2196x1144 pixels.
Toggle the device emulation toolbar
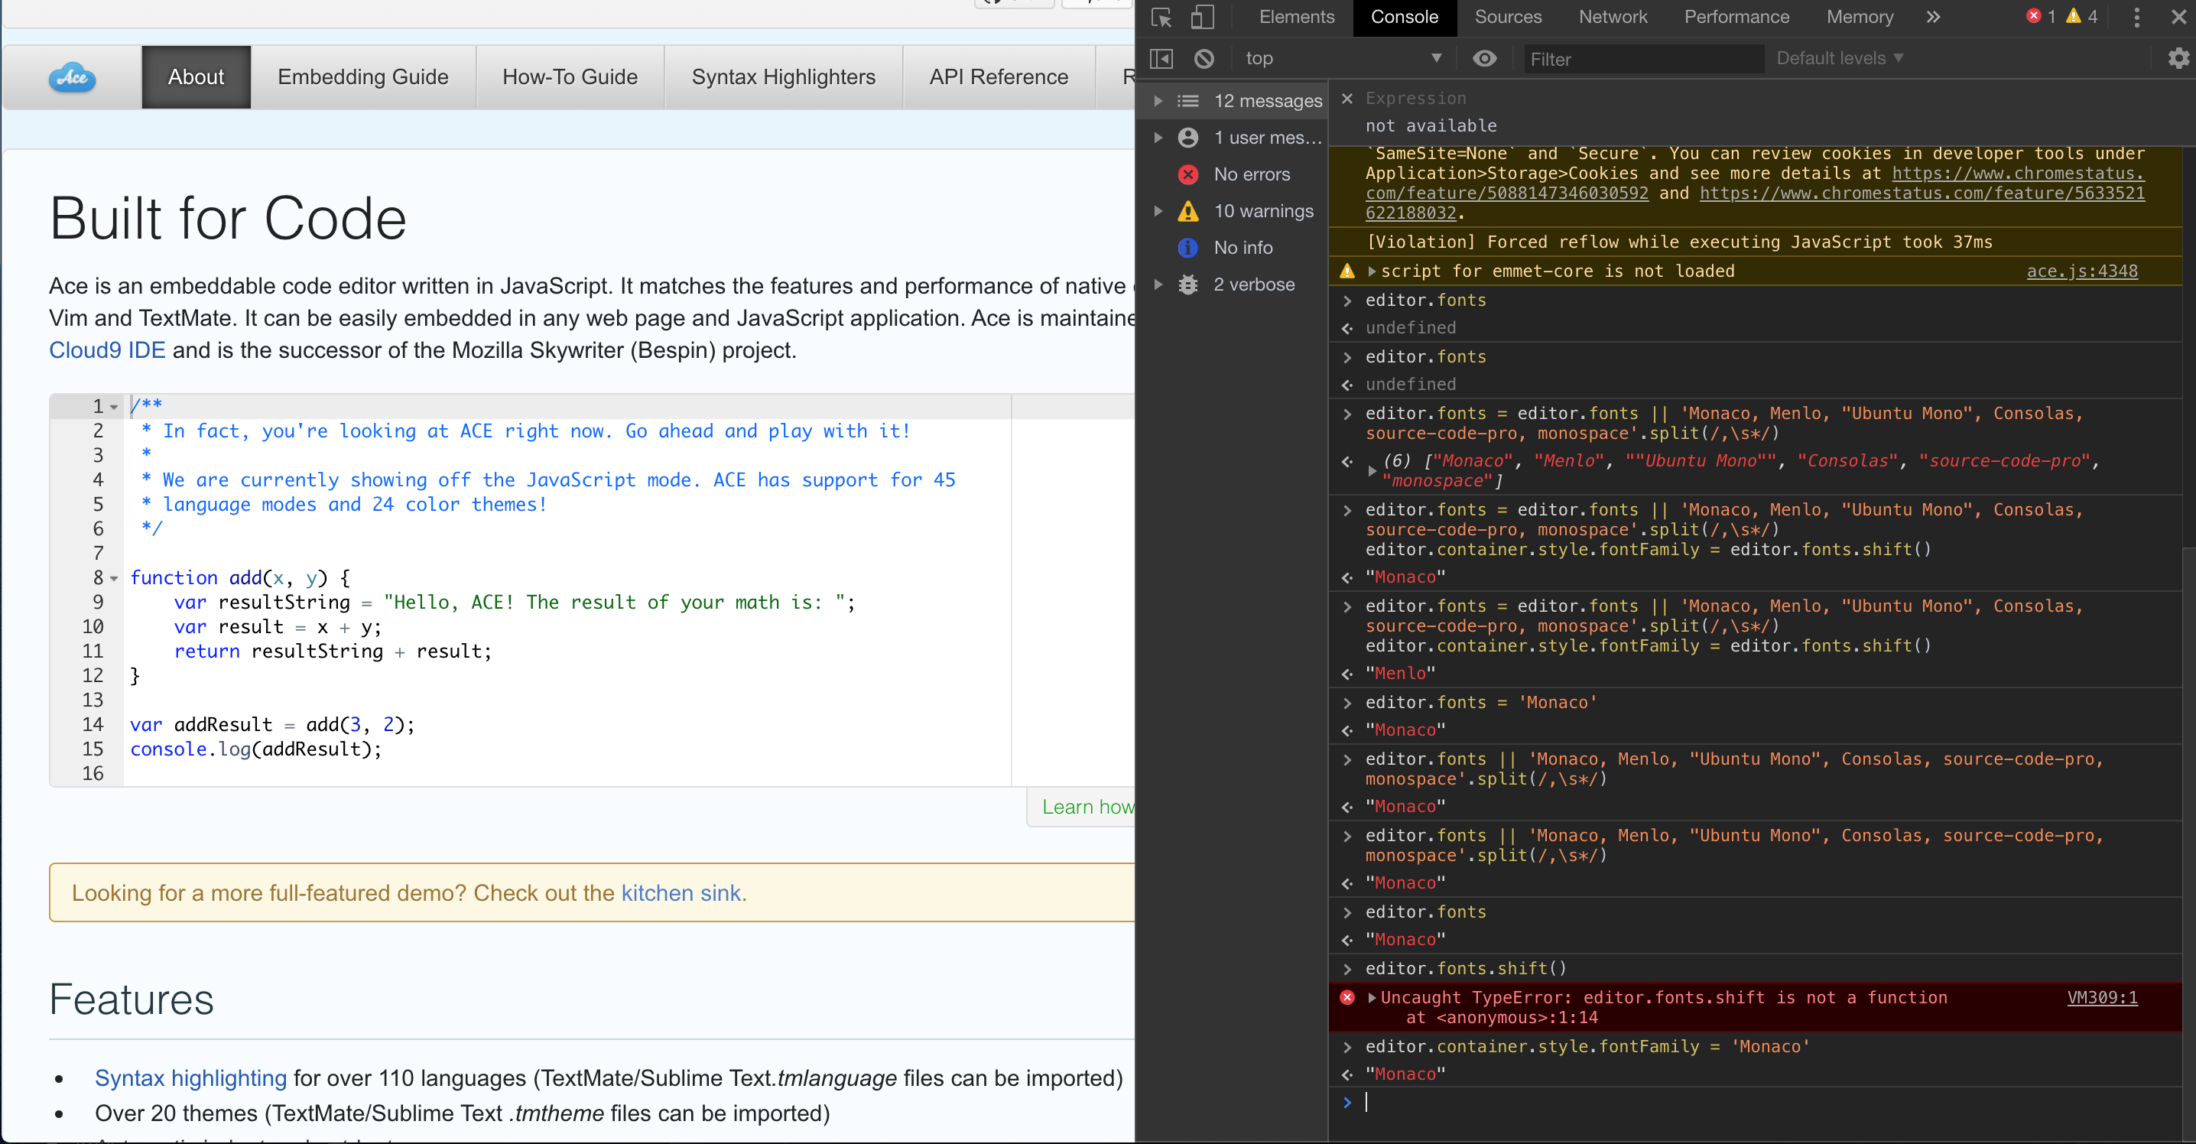click(1202, 17)
